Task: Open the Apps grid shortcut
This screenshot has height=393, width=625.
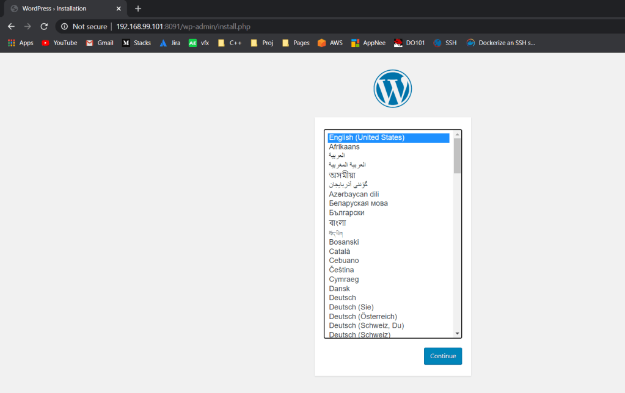Action: click(20, 43)
